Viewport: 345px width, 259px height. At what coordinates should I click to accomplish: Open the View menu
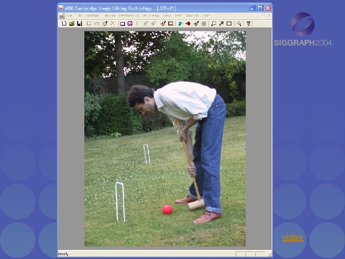pyautogui.click(x=167, y=16)
